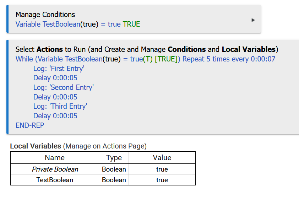The height and width of the screenshot is (200, 299).
Task: Select the While Repeat 5 times action line
Action: [x=145, y=59]
